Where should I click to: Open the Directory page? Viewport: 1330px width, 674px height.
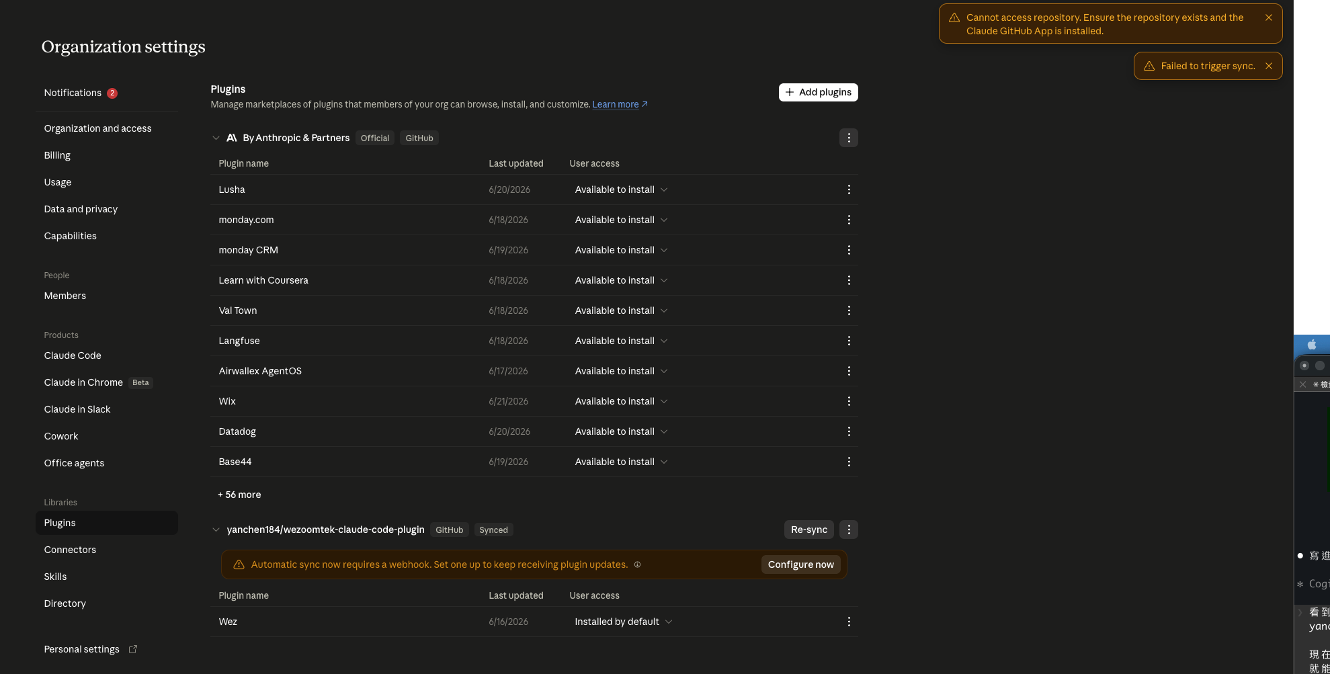[106, 603]
